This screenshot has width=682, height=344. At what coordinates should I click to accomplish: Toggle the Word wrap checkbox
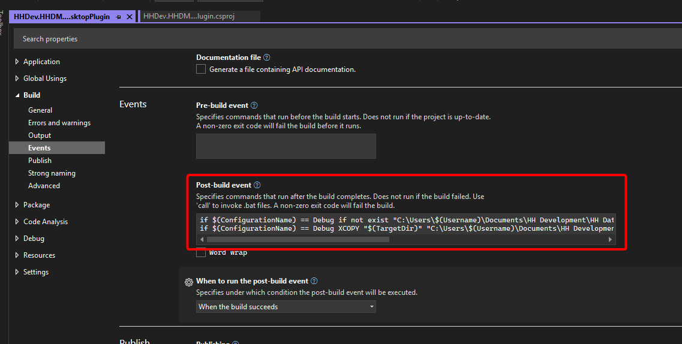[200, 252]
